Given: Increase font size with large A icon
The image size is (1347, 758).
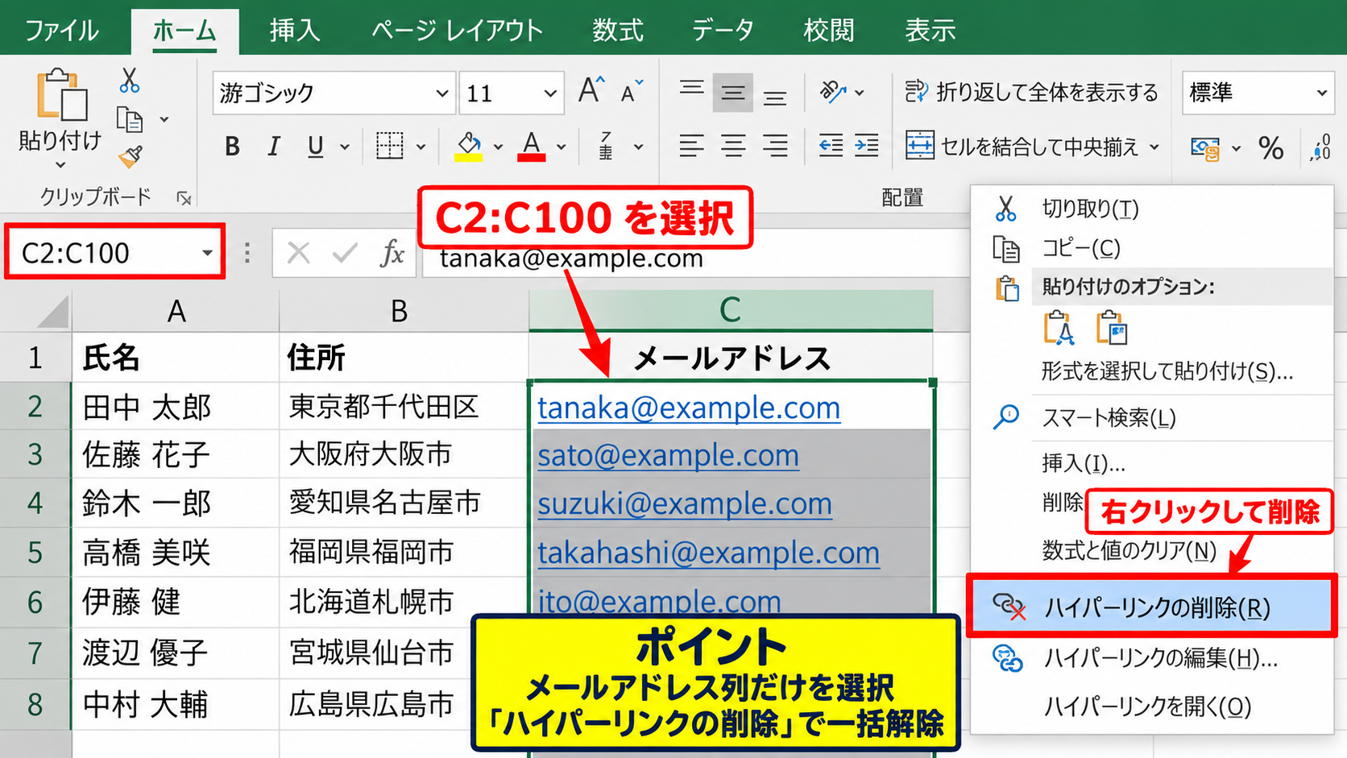Looking at the screenshot, I should (591, 90).
